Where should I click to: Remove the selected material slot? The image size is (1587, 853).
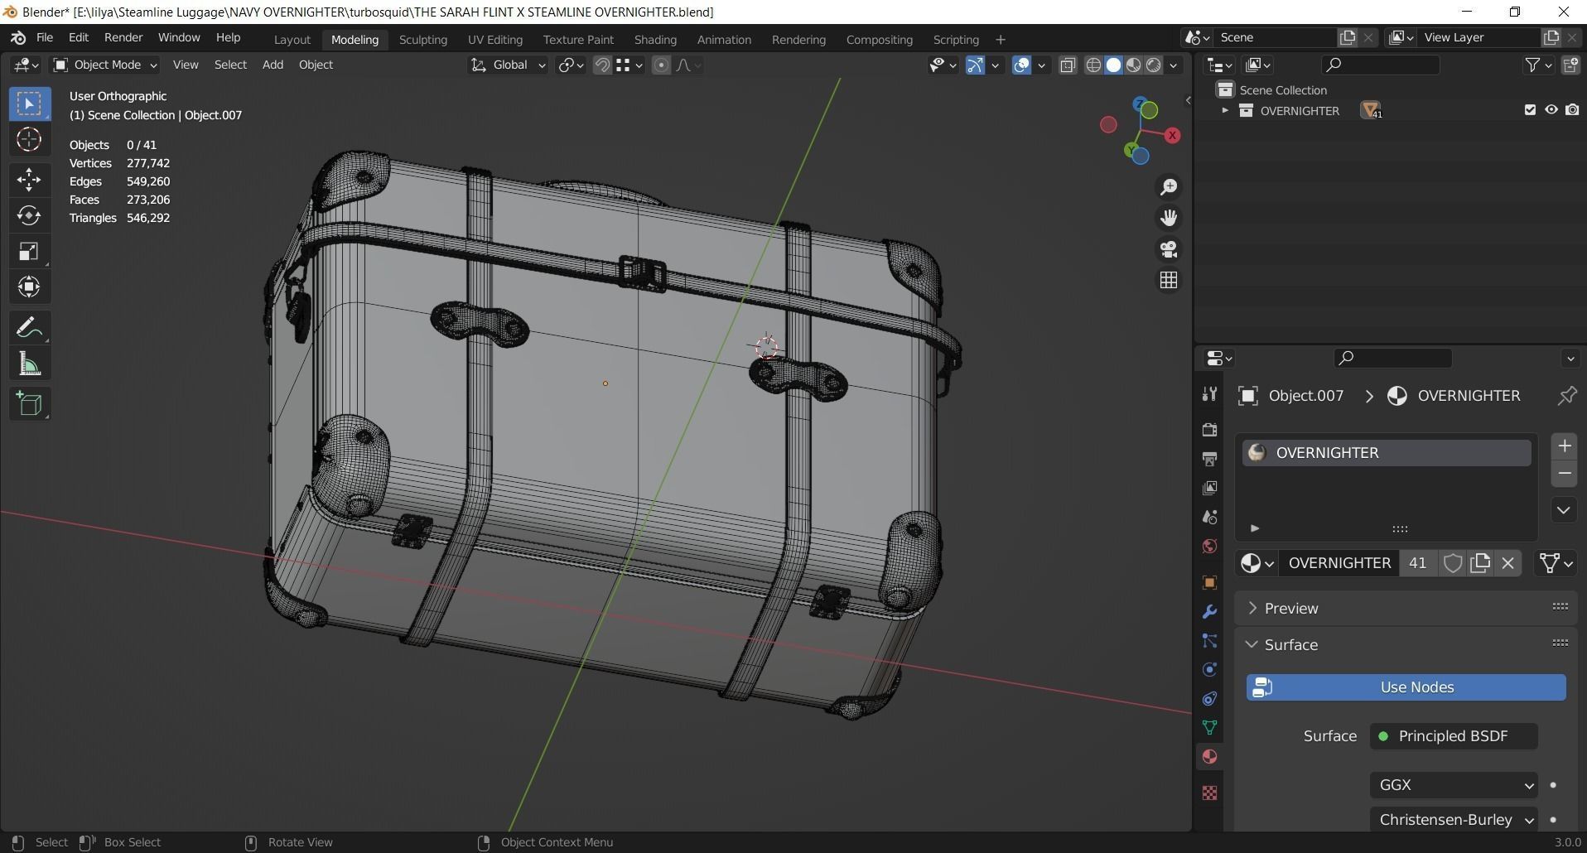[1564, 474]
